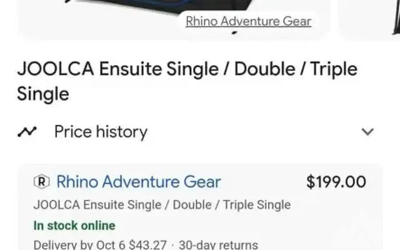The height and width of the screenshot is (250, 400).
Task: Click the Rhino Adventure Gear hexagon logo
Action: [x=42, y=182]
